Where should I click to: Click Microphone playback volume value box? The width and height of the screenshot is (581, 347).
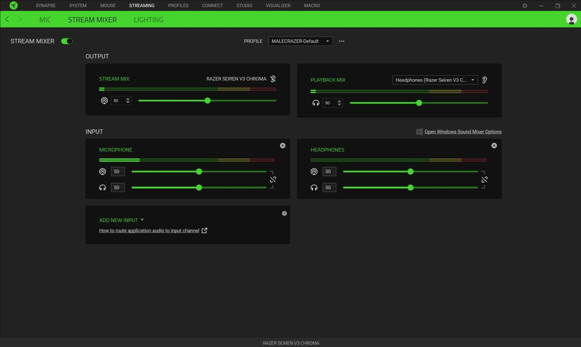[x=118, y=187]
